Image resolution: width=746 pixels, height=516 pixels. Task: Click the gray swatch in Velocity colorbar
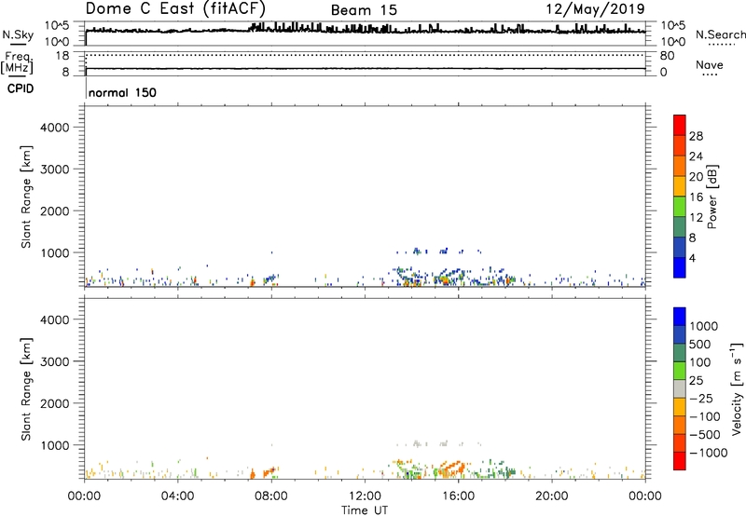click(680, 388)
